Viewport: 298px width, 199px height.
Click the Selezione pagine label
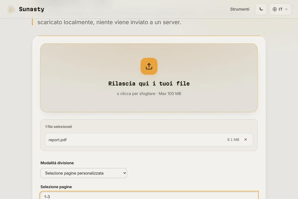56,187
